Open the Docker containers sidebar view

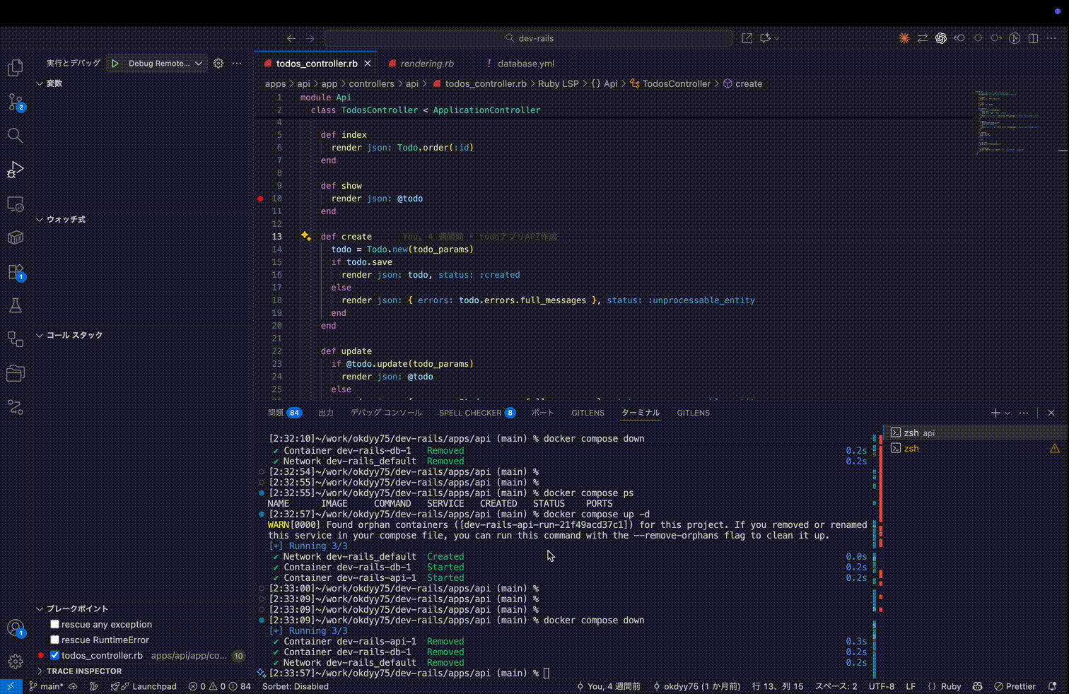click(16, 237)
